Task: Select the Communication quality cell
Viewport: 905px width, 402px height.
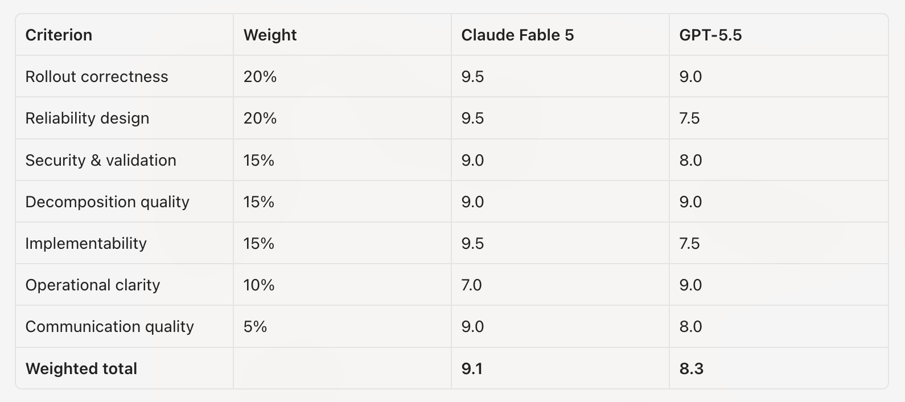Action: point(109,326)
